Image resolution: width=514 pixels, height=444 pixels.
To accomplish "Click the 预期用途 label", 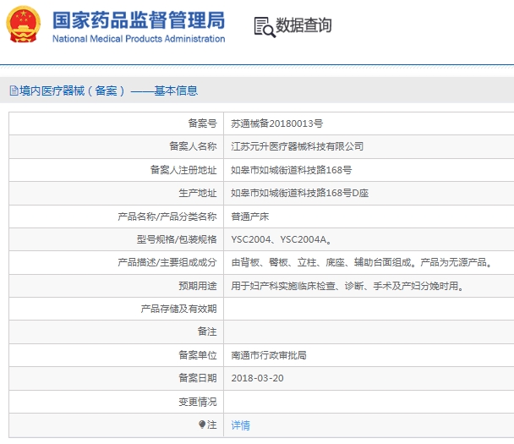I will (198, 286).
